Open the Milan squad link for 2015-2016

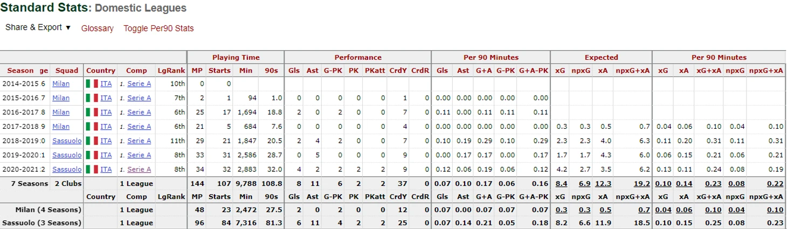(x=61, y=98)
